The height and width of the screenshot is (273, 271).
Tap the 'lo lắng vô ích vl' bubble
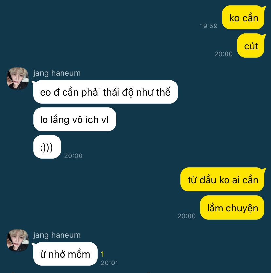75,119
